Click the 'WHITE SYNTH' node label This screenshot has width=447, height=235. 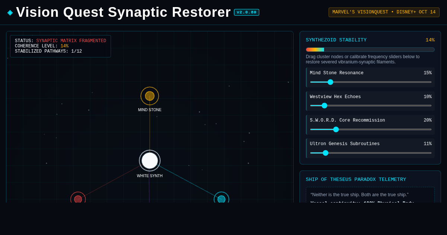[x=150, y=176]
